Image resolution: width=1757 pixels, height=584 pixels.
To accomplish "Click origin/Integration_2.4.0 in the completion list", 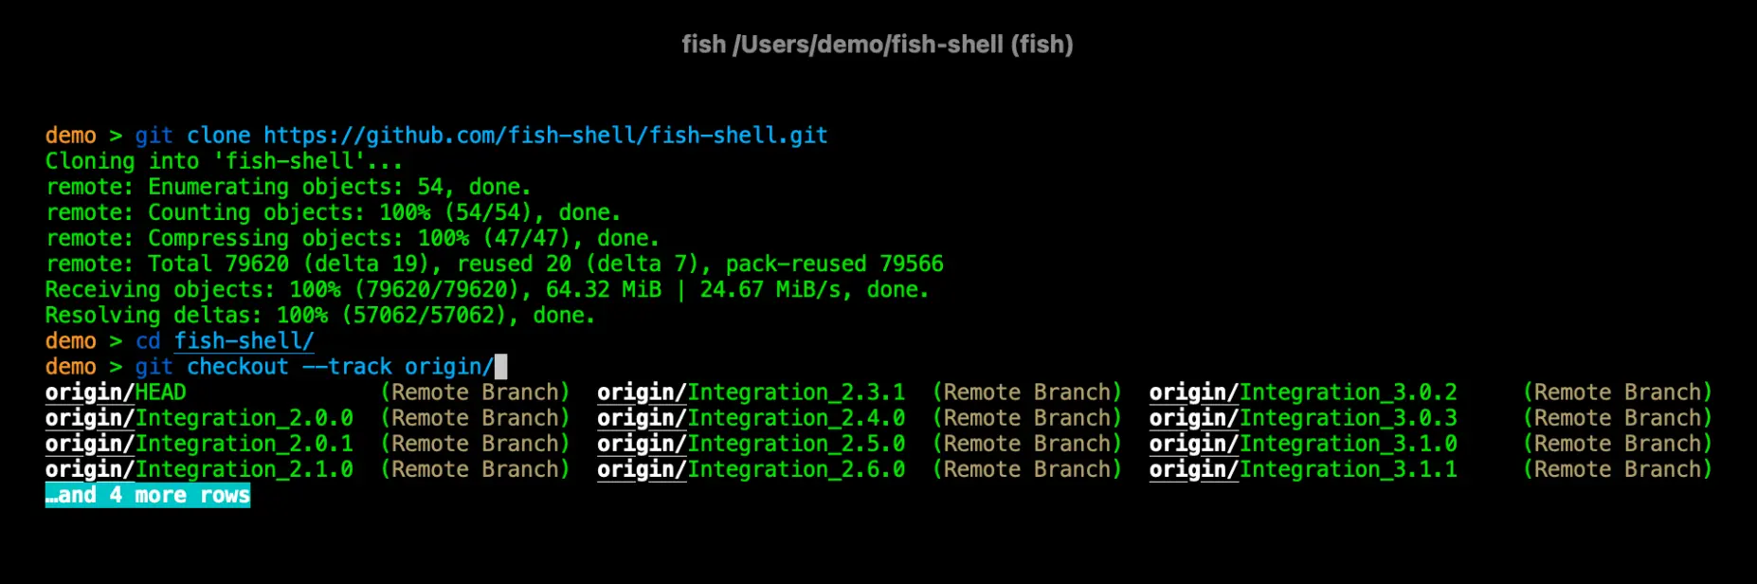I will (751, 418).
